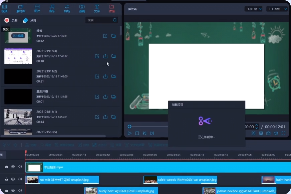This screenshot has width=291, height=194.
Task: Edit the 2023121911(2) project
Action: point(97,76)
